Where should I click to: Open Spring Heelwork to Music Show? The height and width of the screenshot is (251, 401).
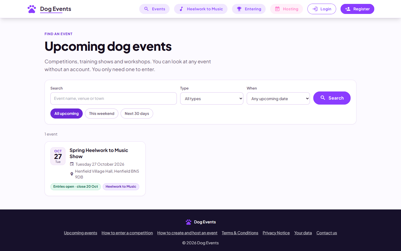99,153
